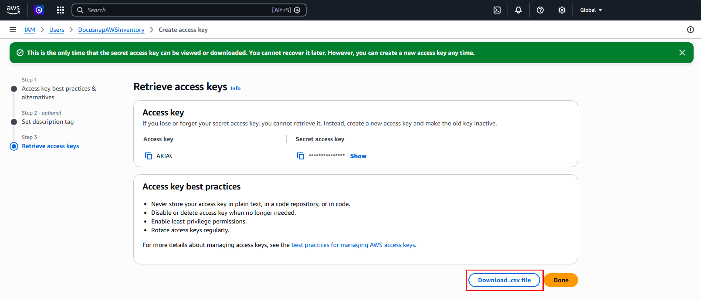Click the Access key best practices heading
This screenshot has width=701, height=301.
[192, 186]
